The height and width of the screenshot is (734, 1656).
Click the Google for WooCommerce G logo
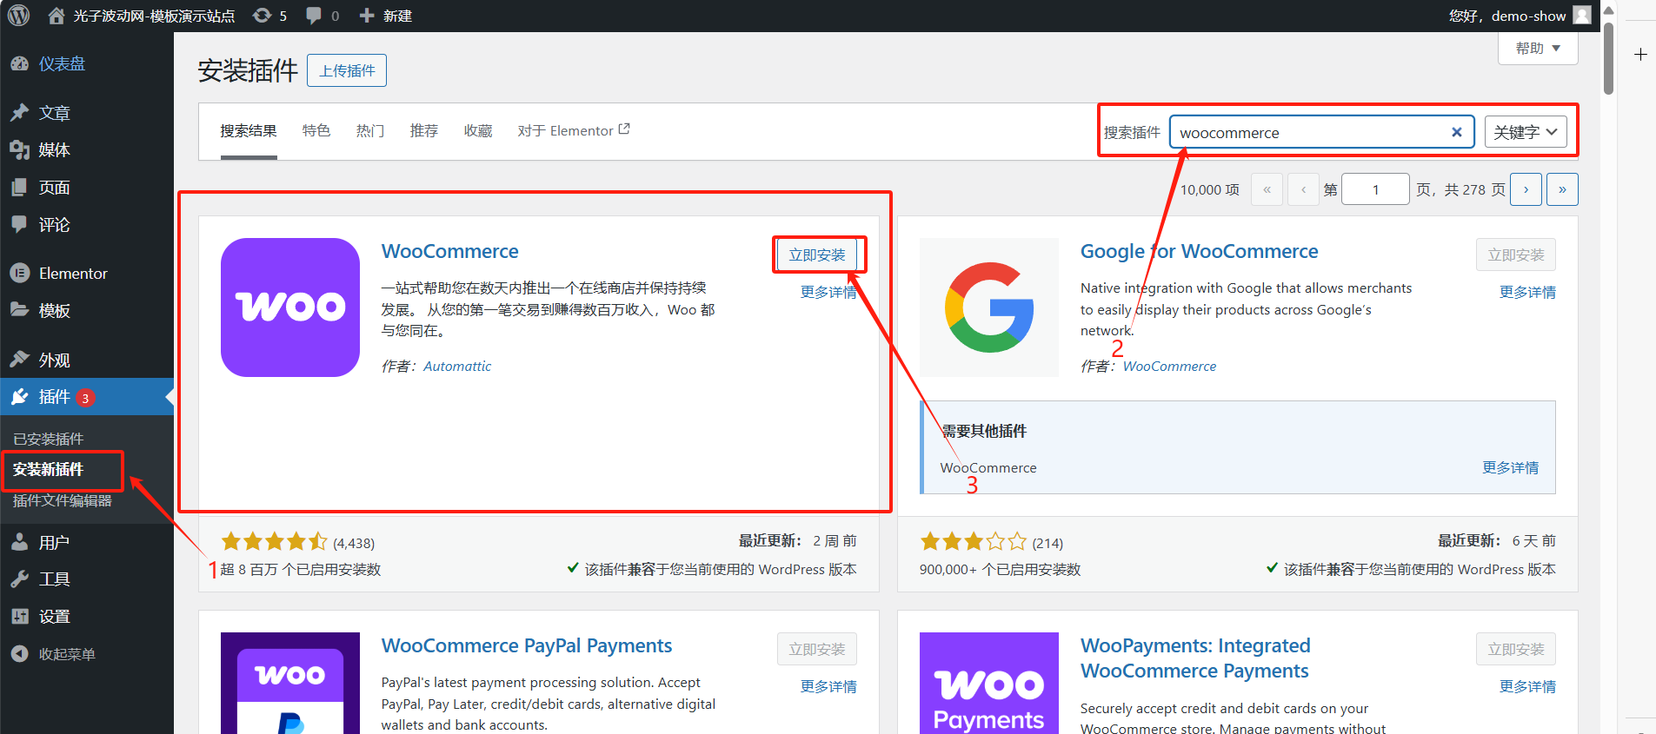pyautogui.click(x=989, y=307)
